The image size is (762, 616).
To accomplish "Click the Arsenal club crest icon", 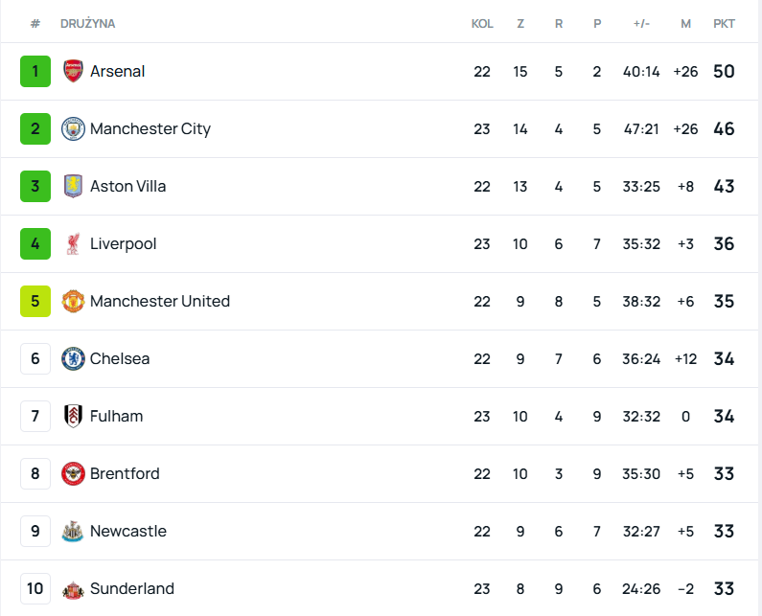I will pyautogui.click(x=73, y=71).
